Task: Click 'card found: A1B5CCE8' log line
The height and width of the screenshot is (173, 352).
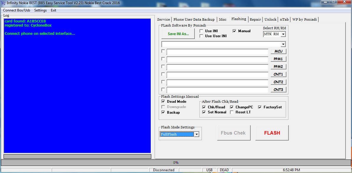Action: pyautogui.click(x=25, y=21)
